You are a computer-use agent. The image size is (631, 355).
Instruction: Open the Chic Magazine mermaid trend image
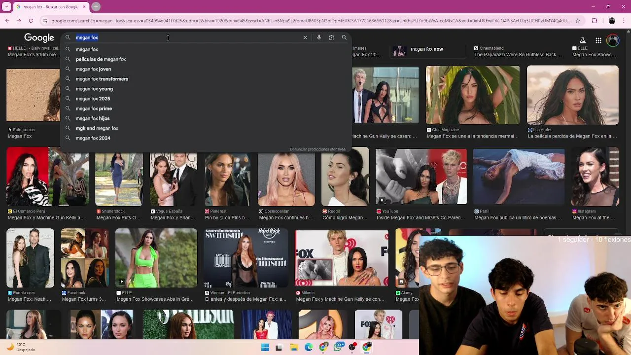coord(472,95)
